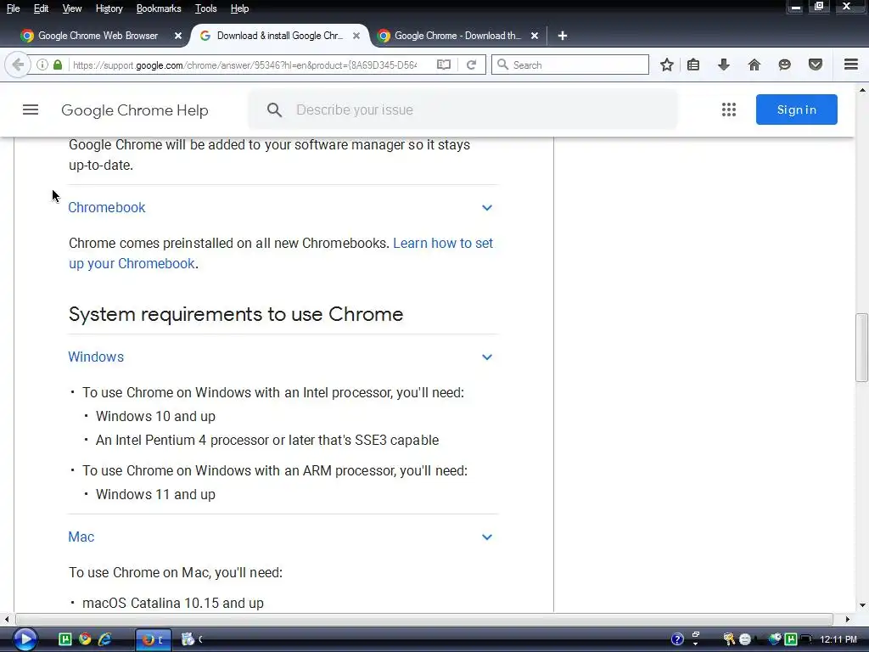
Task: Open the File menu
Action: pos(13,8)
